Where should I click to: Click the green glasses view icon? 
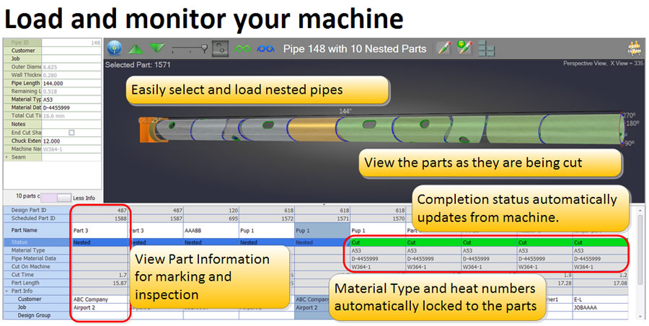(244, 48)
